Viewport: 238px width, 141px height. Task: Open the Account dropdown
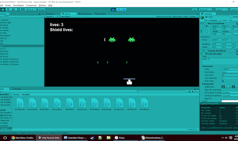pyautogui.click(x=205, y=10)
